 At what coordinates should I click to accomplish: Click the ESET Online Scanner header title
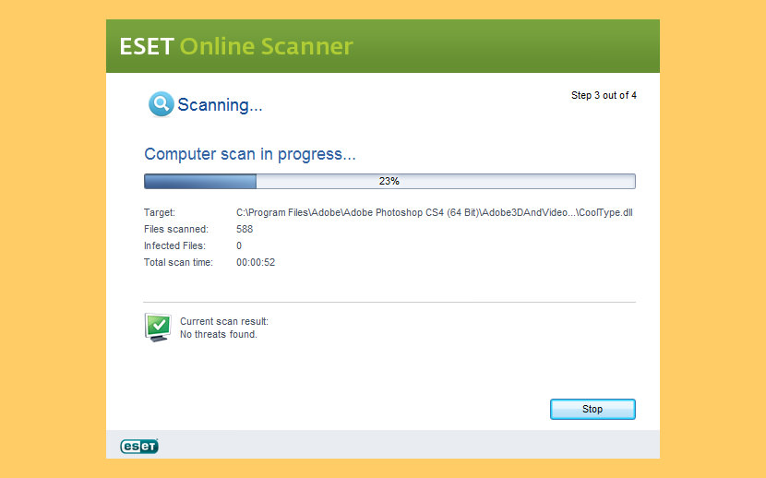(x=236, y=46)
